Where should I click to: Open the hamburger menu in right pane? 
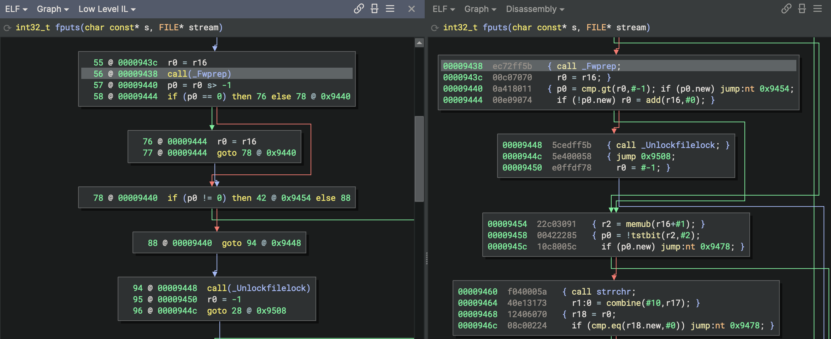point(818,9)
